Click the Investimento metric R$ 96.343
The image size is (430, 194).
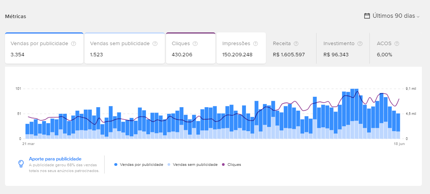[336, 54]
